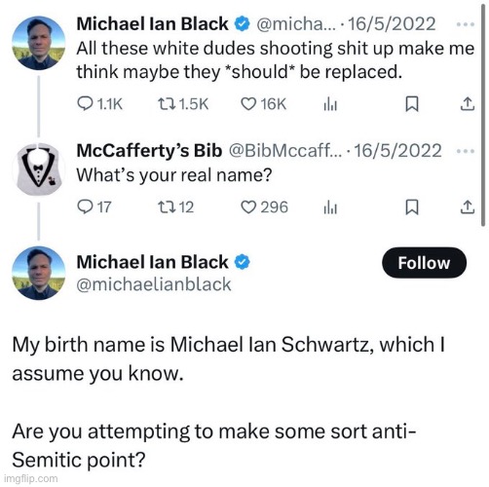Viewport: 489px width, 487px height.
Task: Bookmark the 'What's your real name?' tweet
Action: (412, 207)
